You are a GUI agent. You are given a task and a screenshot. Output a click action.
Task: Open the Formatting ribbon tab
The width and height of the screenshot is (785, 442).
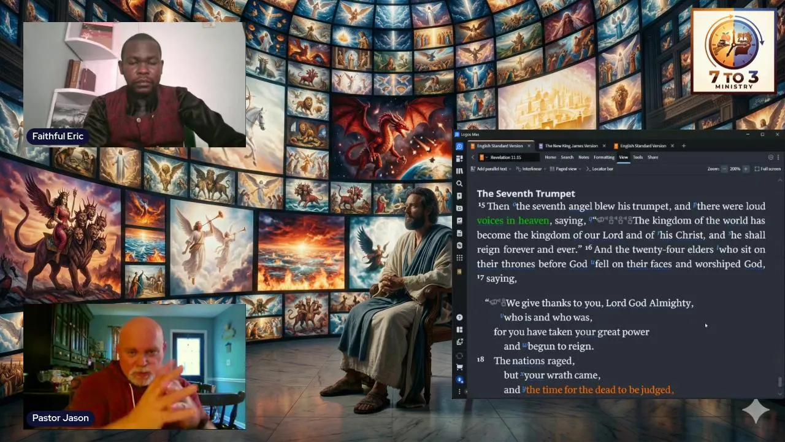tap(604, 157)
